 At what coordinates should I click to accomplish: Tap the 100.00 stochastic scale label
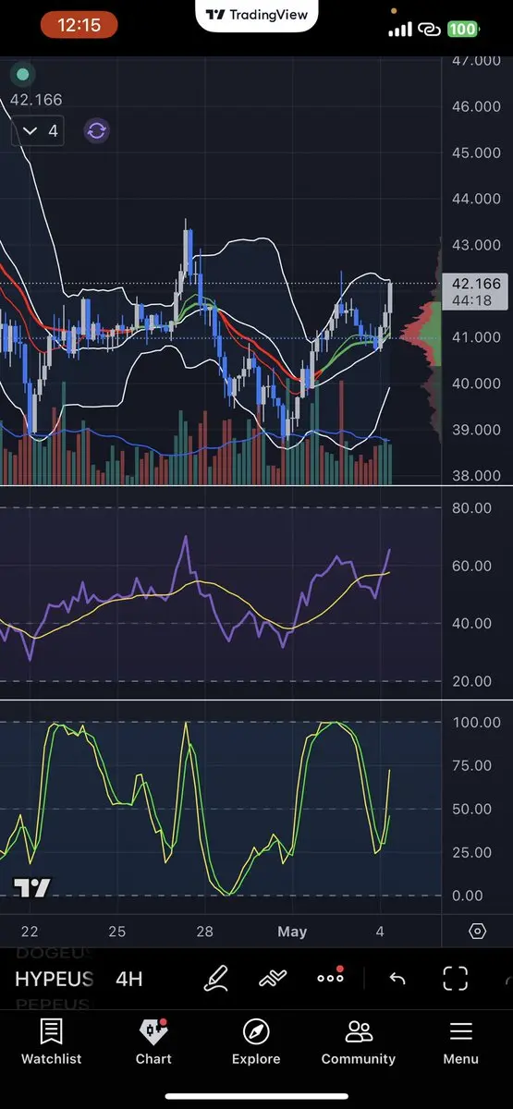tap(478, 722)
